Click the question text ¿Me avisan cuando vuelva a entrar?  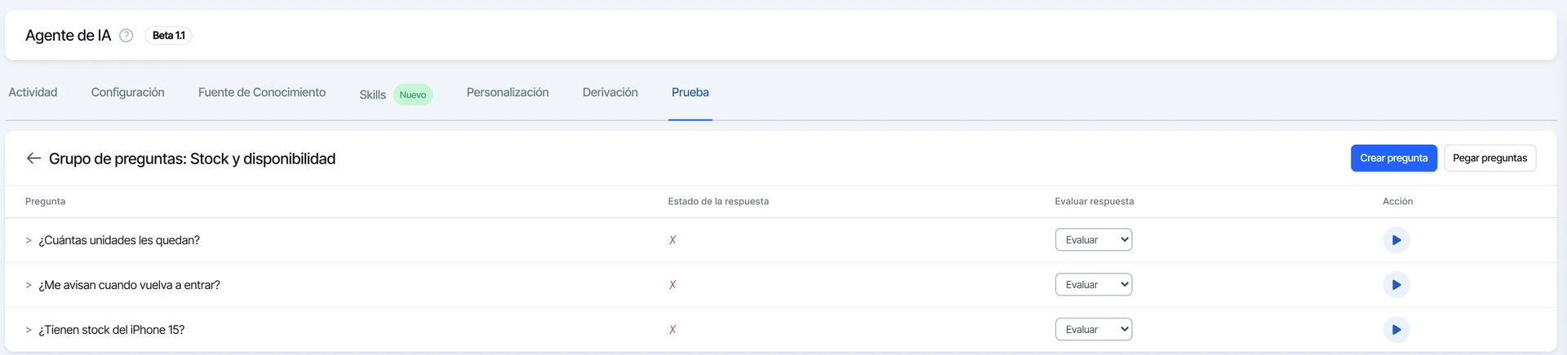pyautogui.click(x=130, y=285)
